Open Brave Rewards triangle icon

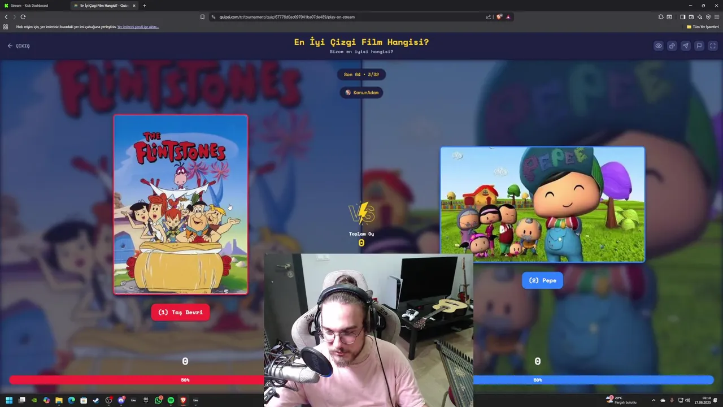coord(508,17)
